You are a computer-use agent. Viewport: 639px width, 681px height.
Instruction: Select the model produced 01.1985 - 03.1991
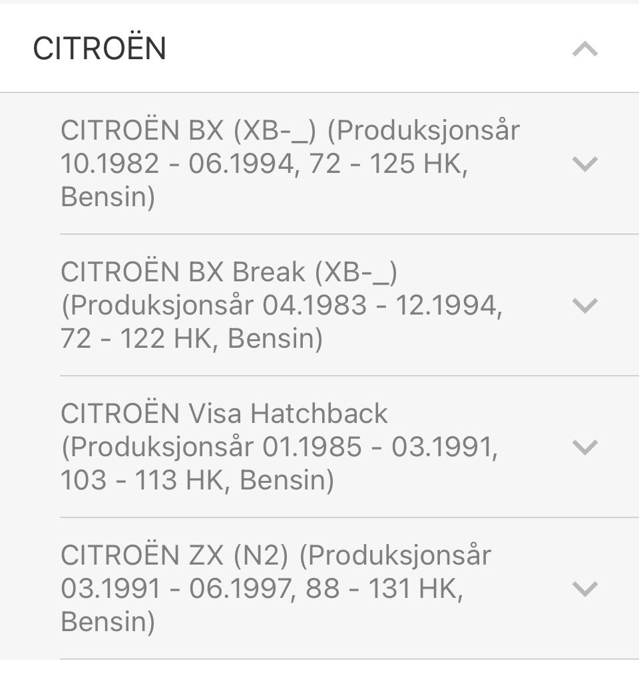click(x=319, y=446)
